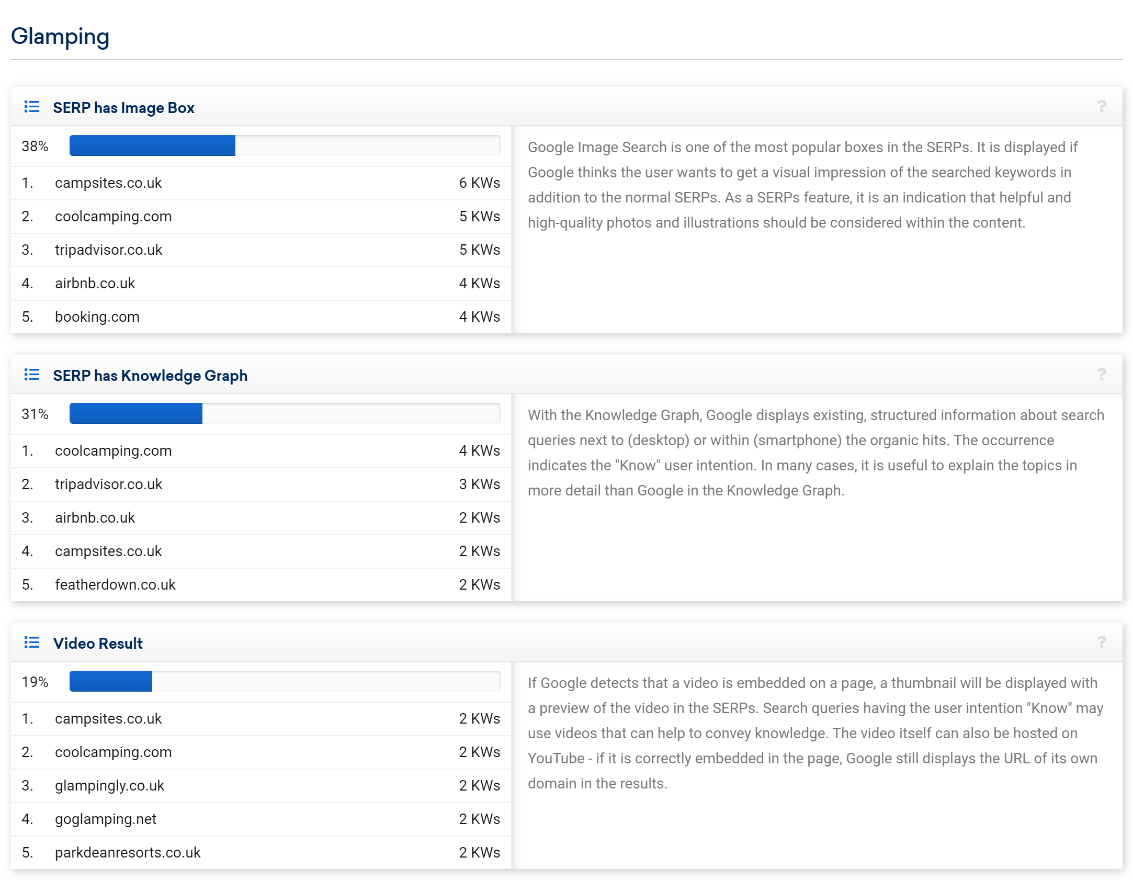Screen dimensions: 1133x891
Task: Select airbnb.co.uk in Knowledge Graph list
Action: click(x=95, y=518)
